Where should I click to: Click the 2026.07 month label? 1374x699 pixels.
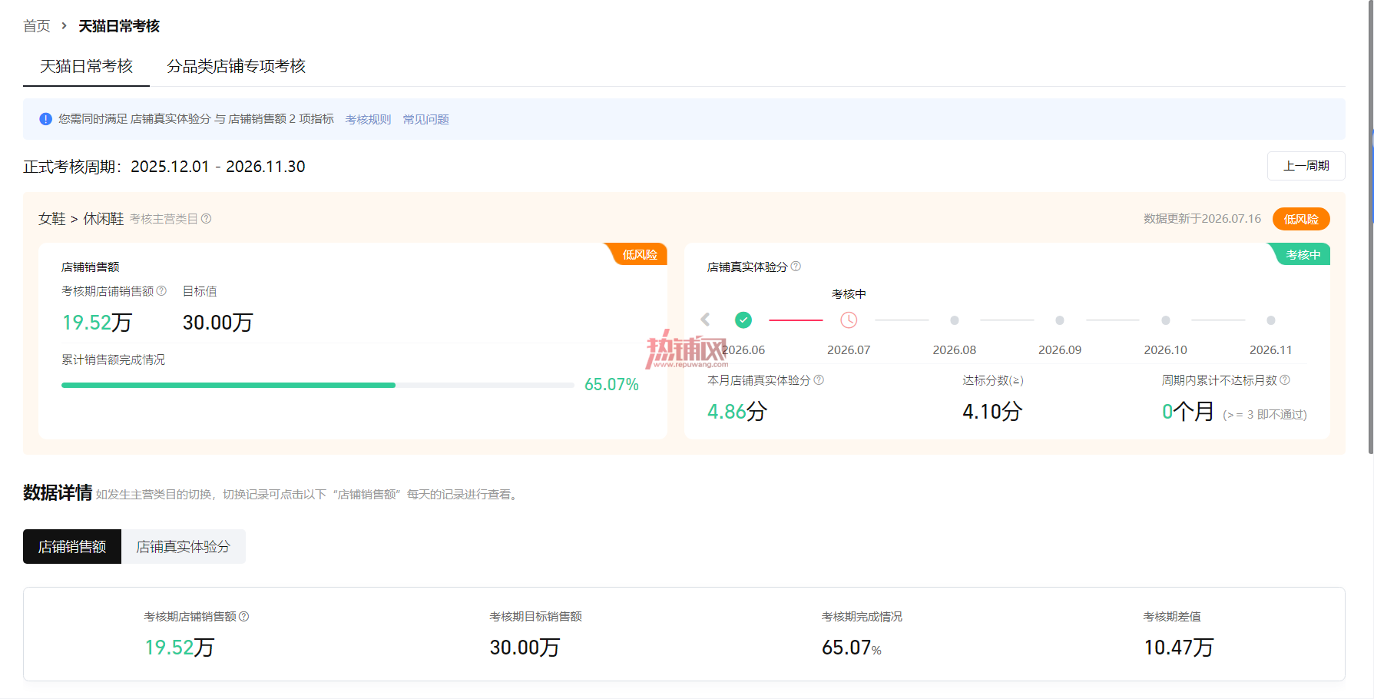pos(849,350)
